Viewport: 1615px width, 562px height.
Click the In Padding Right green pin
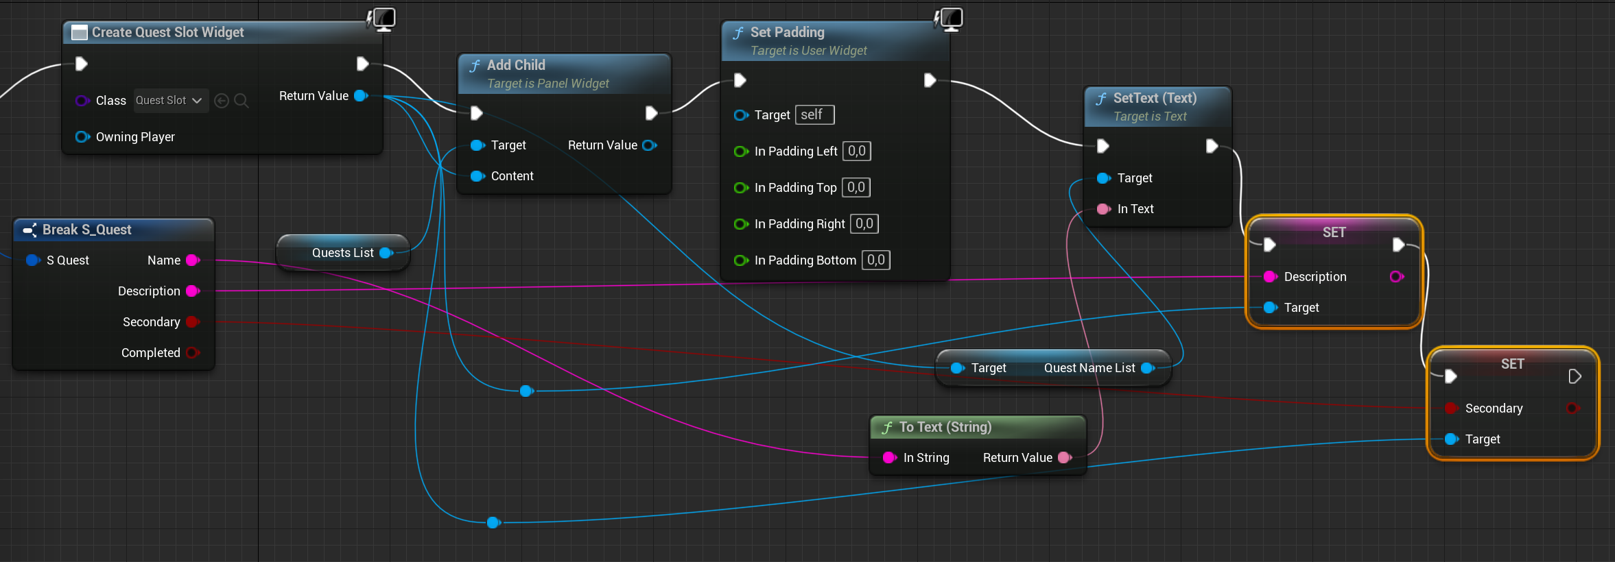coord(741,224)
